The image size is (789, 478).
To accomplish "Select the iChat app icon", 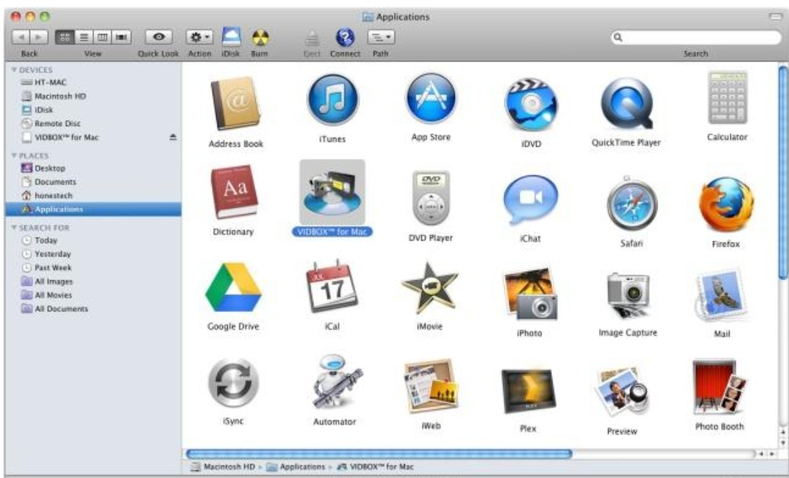I will (x=530, y=200).
